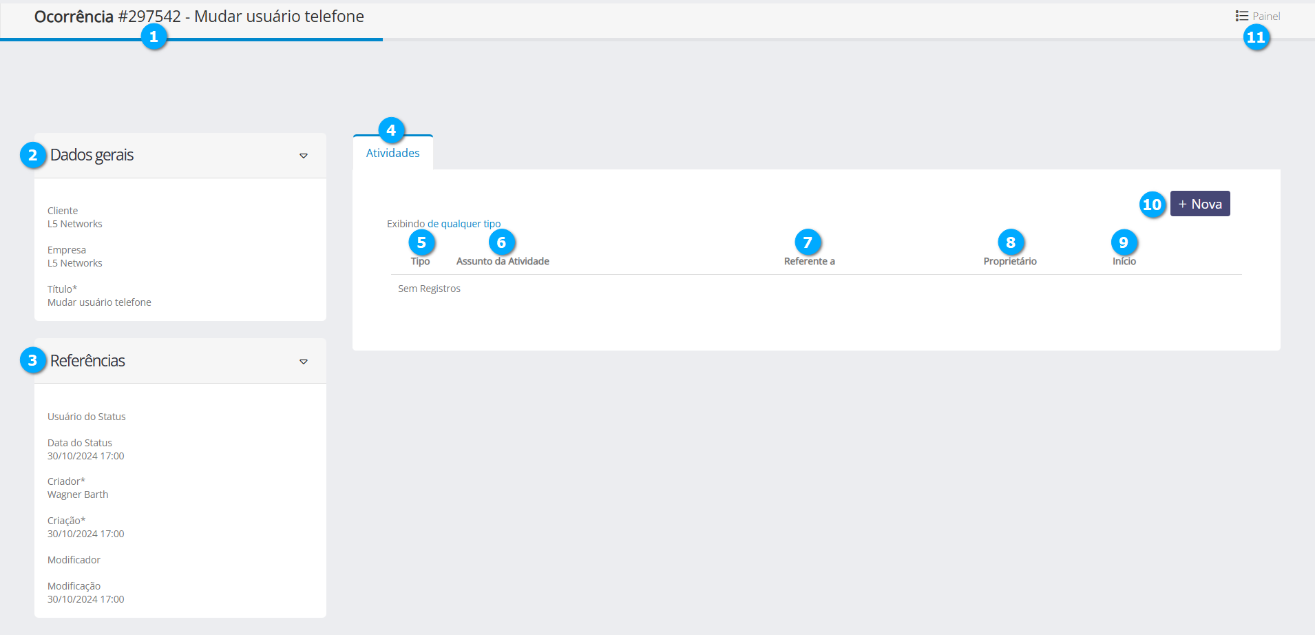Click badge 3 beside Referências
1315x635 pixels.
tap(32, 360)
